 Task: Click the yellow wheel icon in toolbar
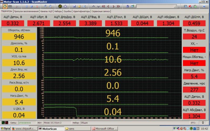coord(60,6)
